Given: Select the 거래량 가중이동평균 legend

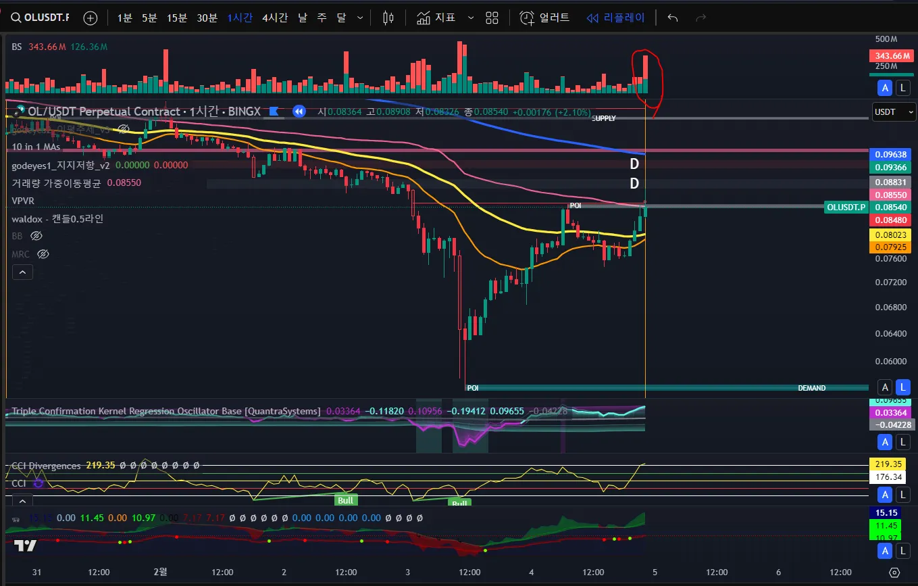Looking at the screenshot, I should click(x=57, y=182).
